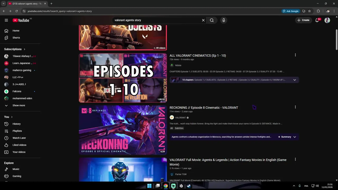
Task: Open the Chrome extensions puzzle icon
Action: click(318, 11)
